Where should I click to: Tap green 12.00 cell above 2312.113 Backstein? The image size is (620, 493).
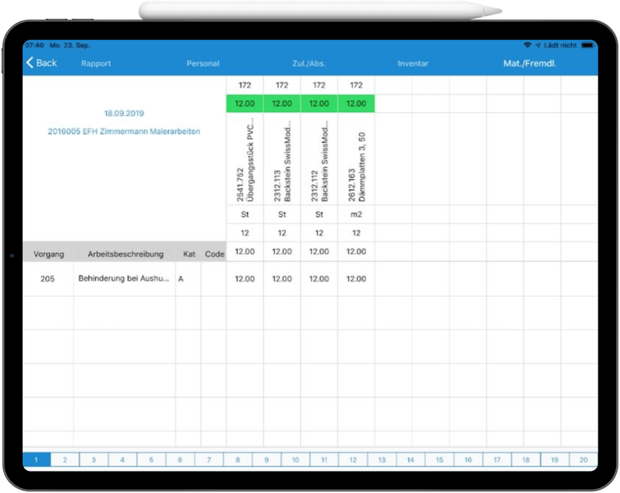tap(282, 103)
